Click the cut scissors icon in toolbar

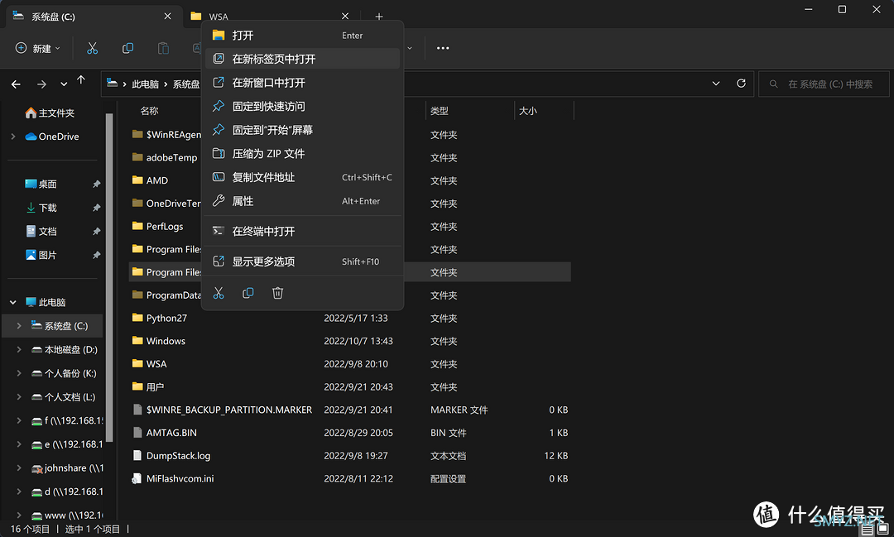click(x=93, y=49)
